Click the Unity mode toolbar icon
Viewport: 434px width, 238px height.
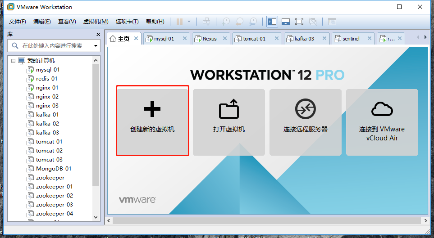point(313,22)
